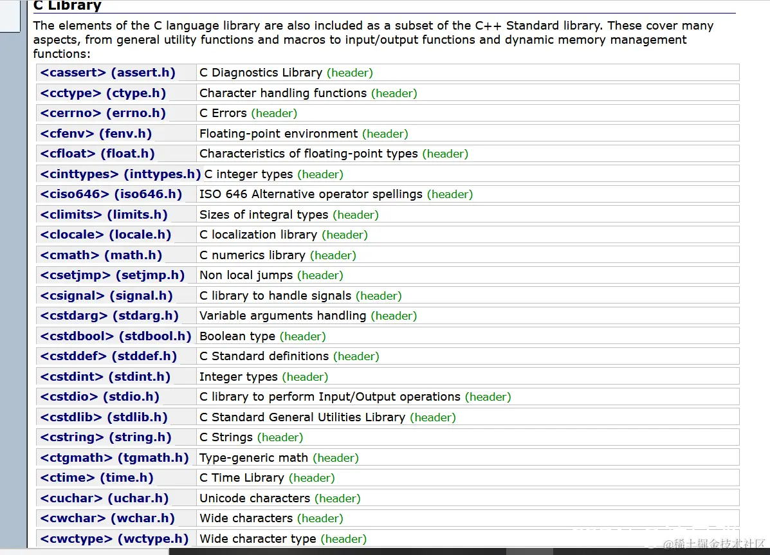770x555 pixels.
Task: Open the <cstdlib> (stdlib.h) header link
Action: 104,417
